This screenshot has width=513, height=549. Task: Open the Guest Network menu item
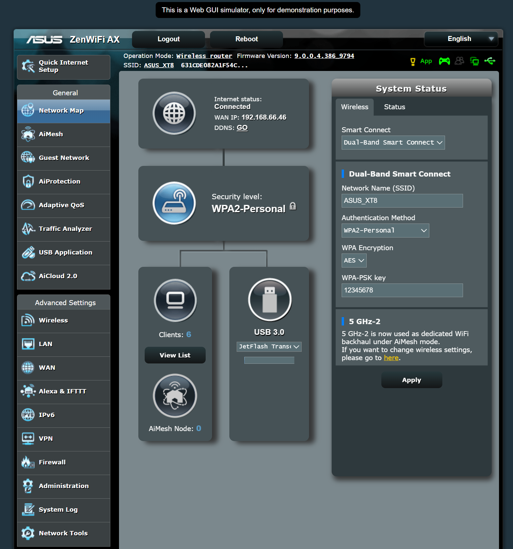64,158
